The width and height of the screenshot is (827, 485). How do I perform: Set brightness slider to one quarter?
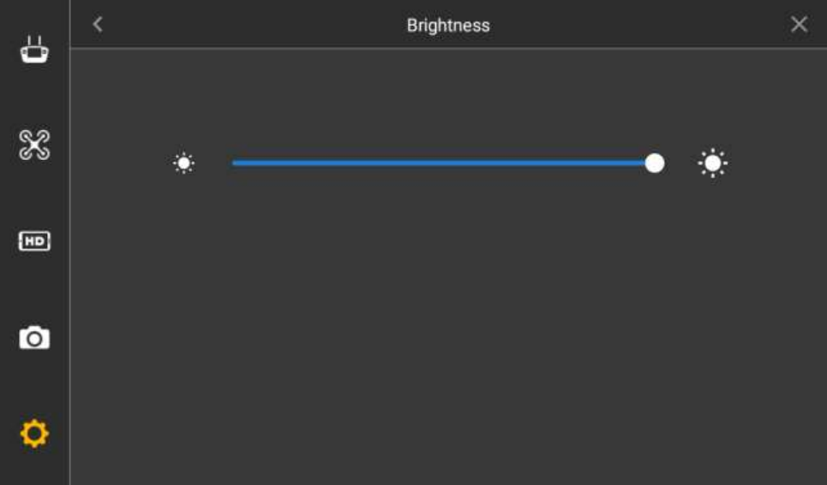click(338, 163)
